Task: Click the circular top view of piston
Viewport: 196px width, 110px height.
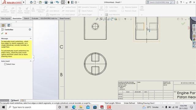Action: coord(95,64)
